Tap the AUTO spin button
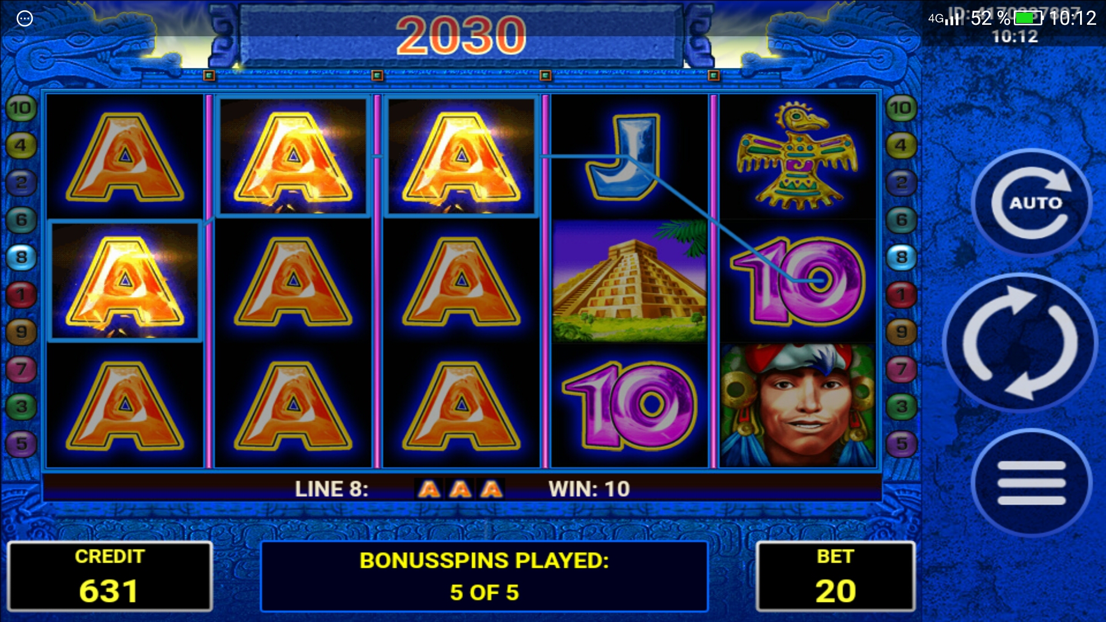 pos(1031,203)
